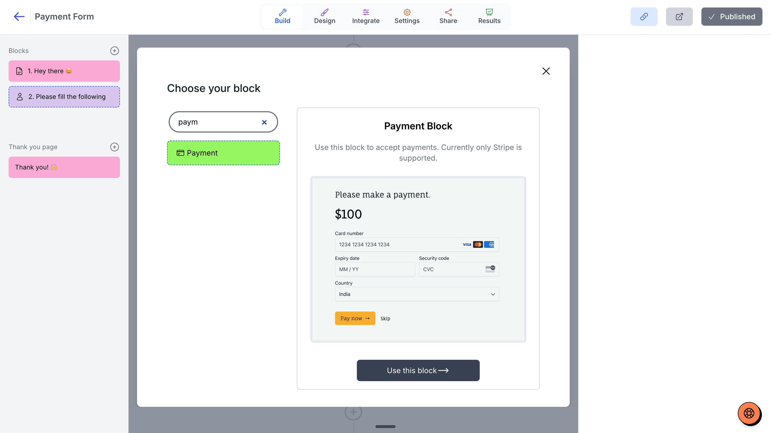Add a new block with the plus icon
This screenshot has height=433, width=771.
[x=115, y=51]
